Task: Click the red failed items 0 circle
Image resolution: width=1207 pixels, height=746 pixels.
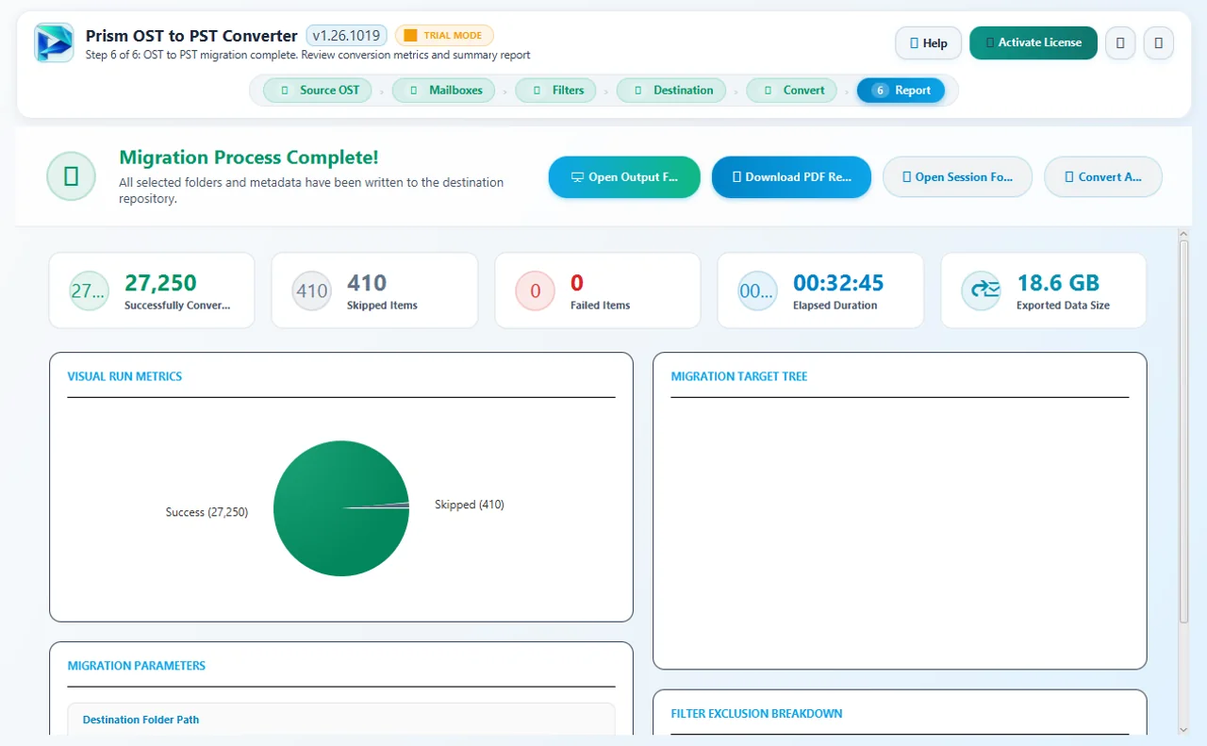Action: tap(536, 290)
